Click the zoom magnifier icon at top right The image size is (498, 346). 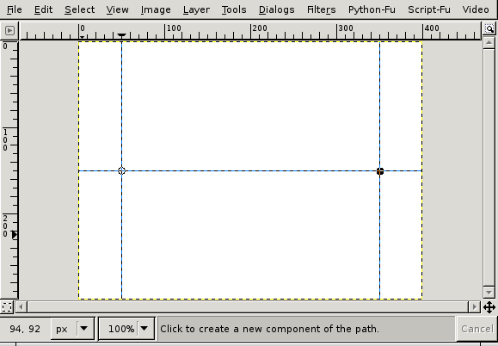[x=489, y=29]
